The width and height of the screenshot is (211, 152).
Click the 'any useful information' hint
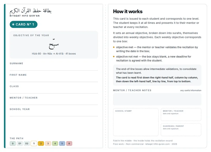click(191, 90)
